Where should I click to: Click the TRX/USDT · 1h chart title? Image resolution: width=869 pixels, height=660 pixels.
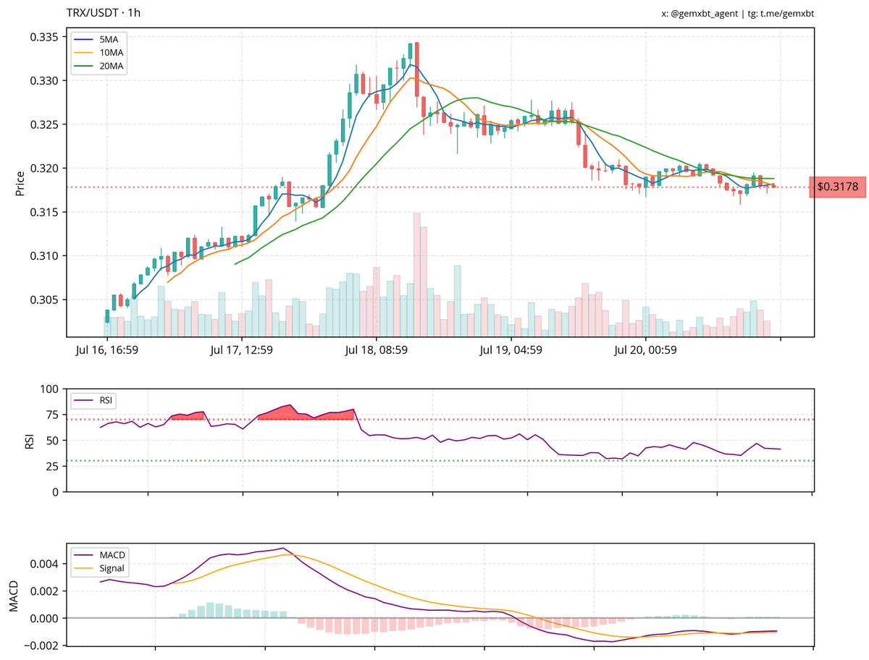click(104, 13)
